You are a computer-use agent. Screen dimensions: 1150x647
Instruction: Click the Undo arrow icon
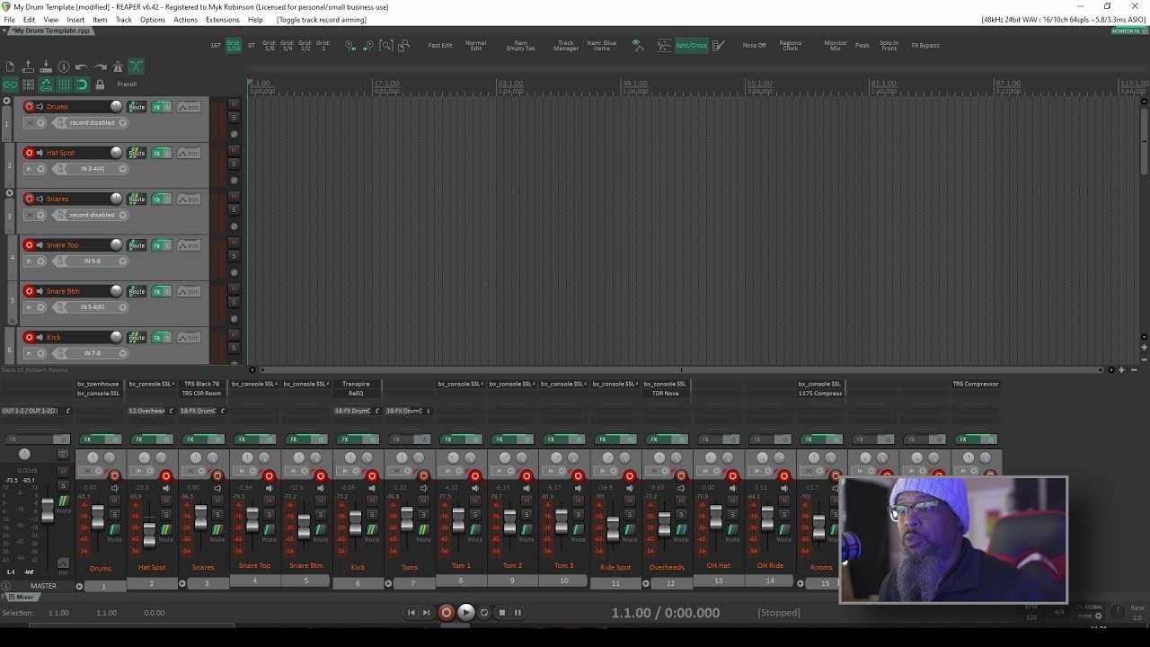(82, 66)
